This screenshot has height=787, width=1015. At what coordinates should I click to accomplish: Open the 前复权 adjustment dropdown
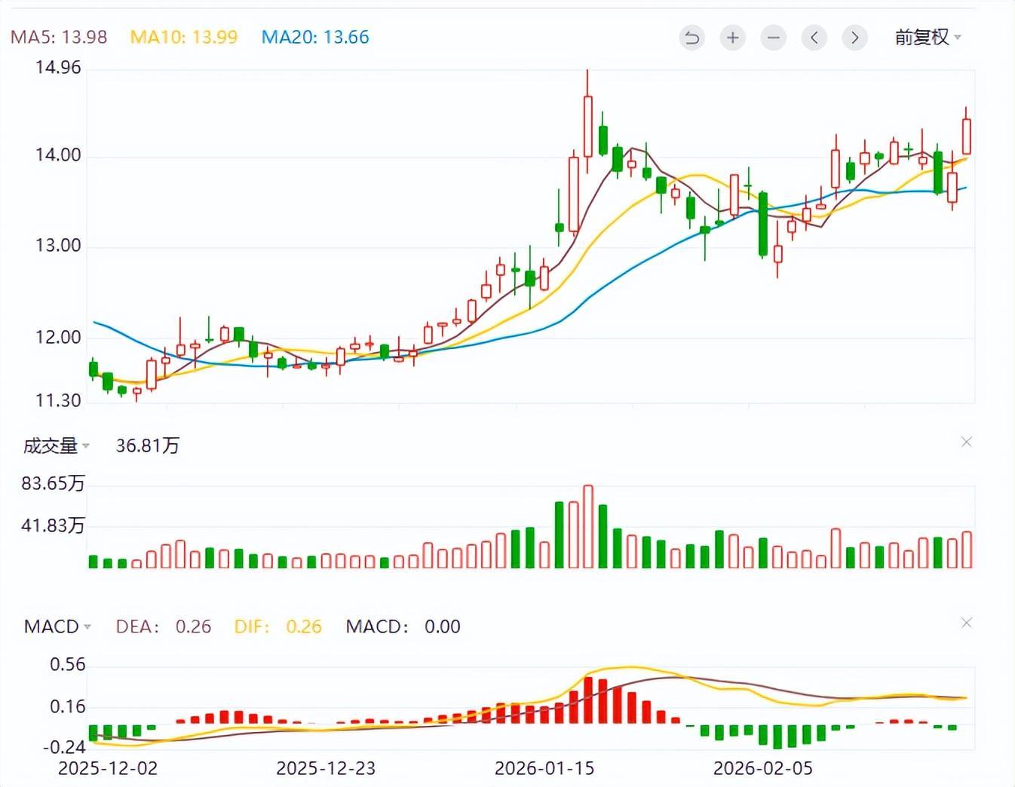[927, 38]
